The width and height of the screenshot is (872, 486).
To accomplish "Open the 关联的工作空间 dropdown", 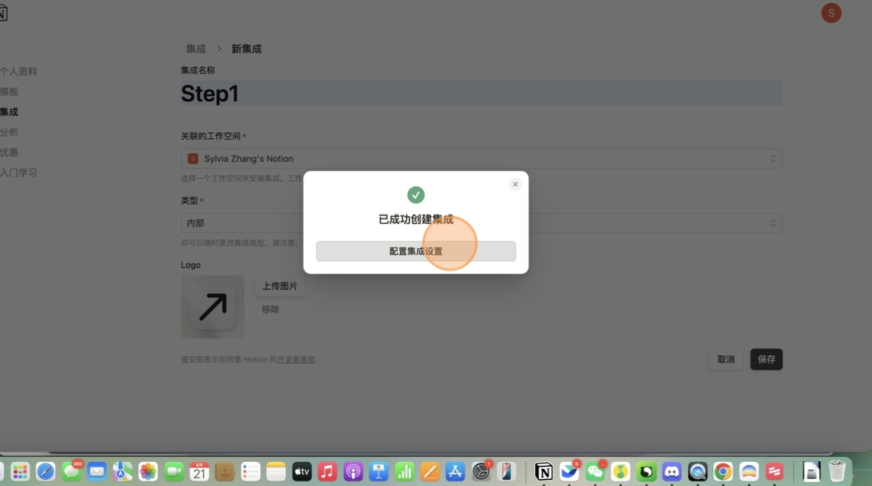I will pos(481,159).
